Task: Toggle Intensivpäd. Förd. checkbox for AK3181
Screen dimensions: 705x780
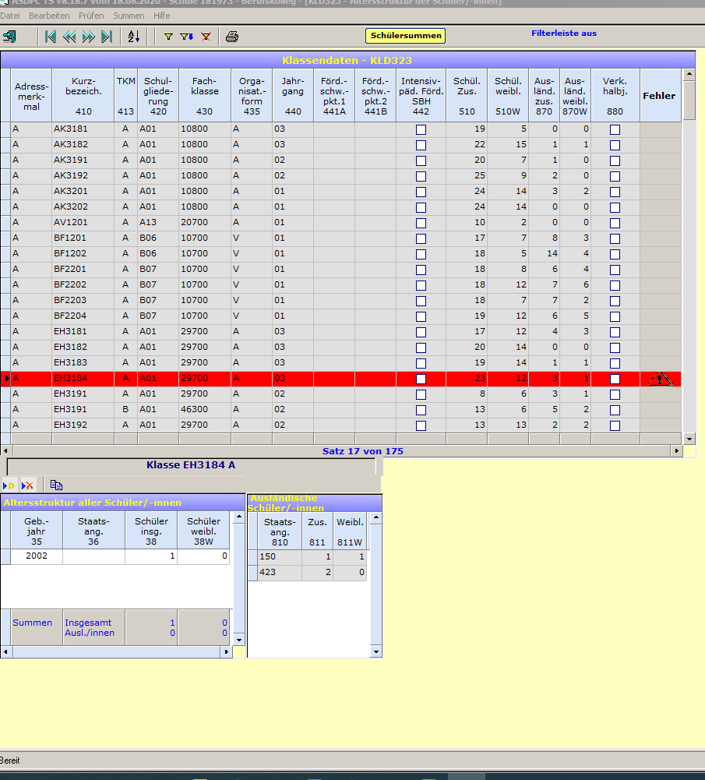Action: [x=421, y=129]
